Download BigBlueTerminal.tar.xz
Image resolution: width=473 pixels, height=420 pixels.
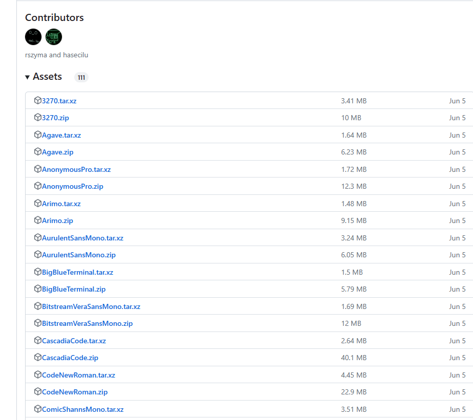[77, 273]
